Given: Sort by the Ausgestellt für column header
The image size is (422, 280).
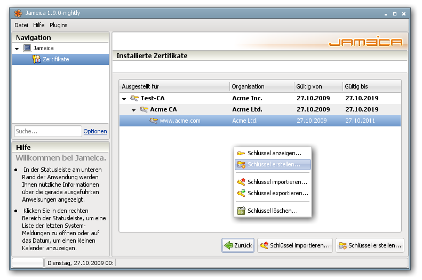Looking at the screenshot, I should tap(174, 86).
